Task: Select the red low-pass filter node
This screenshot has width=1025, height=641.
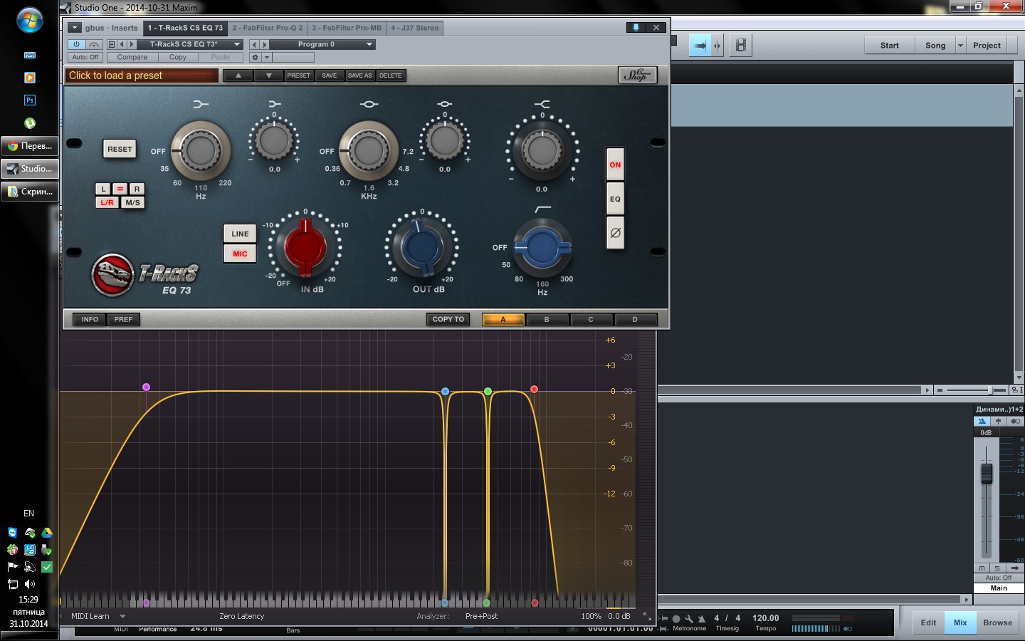Action: point(534,389)
